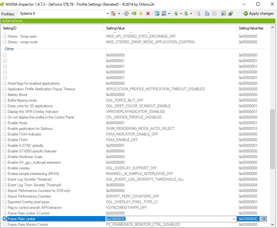Click the scrollbar down arrow
The width and height of the screenshot is (277, 228).
tap(272, 225)
